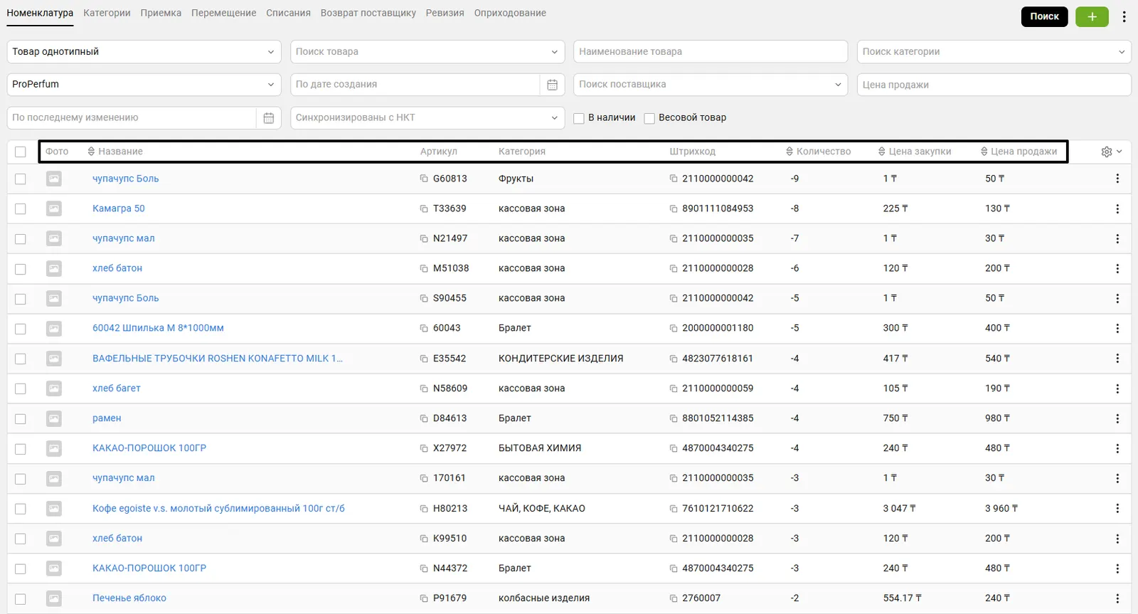This screenshot has width=1138, height=614.
Task: Open the Ревизия tab
Action: pyautogui.click(x=445, y=13)
